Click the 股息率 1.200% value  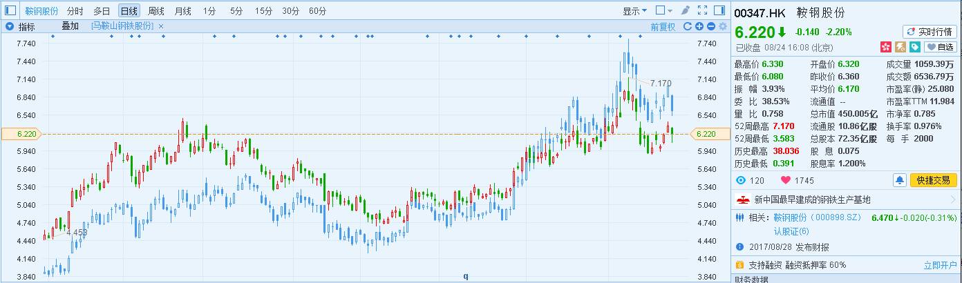tap(851, 164)
